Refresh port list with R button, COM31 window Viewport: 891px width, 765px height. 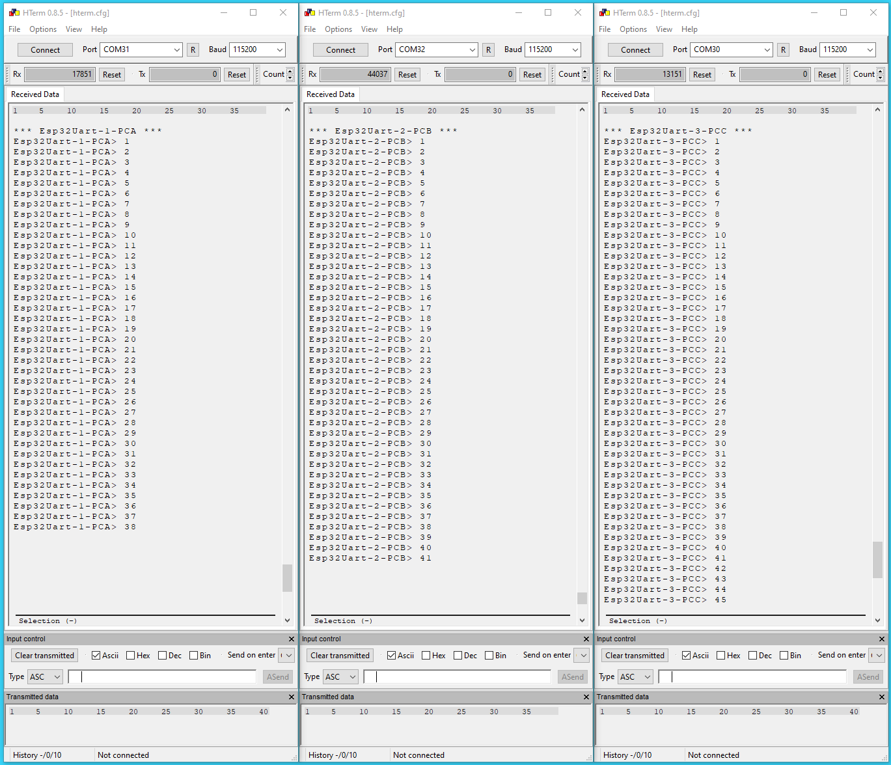[x=193, y=50]
